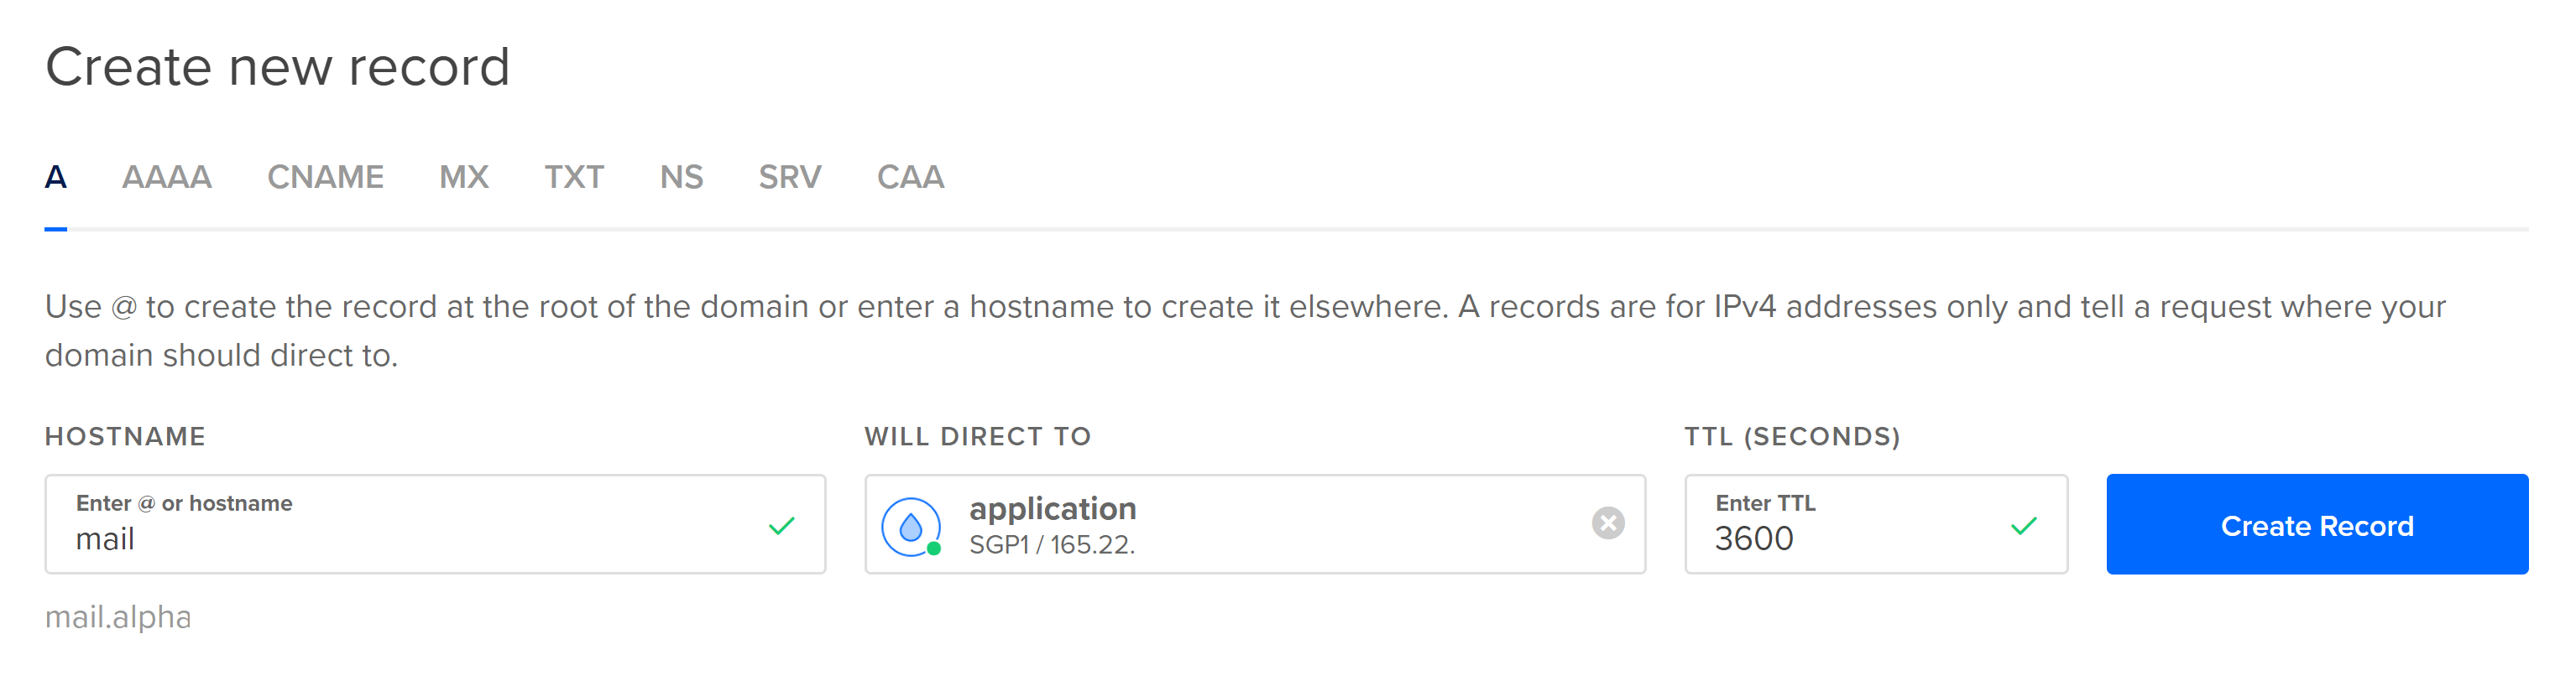2576x676 pixels.
Task: Focus the TTL input showing 3600
Action: pyautogui.click(x=1876, y=524)
